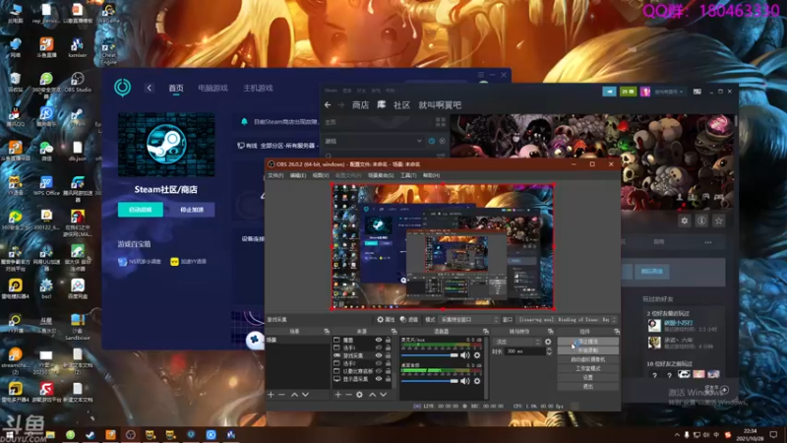Click OBS start virtual camera button
Screen dimensions: 787x443
point(587,359)
